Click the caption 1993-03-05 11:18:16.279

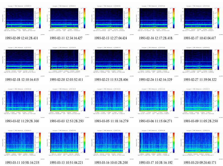(111, 121)
